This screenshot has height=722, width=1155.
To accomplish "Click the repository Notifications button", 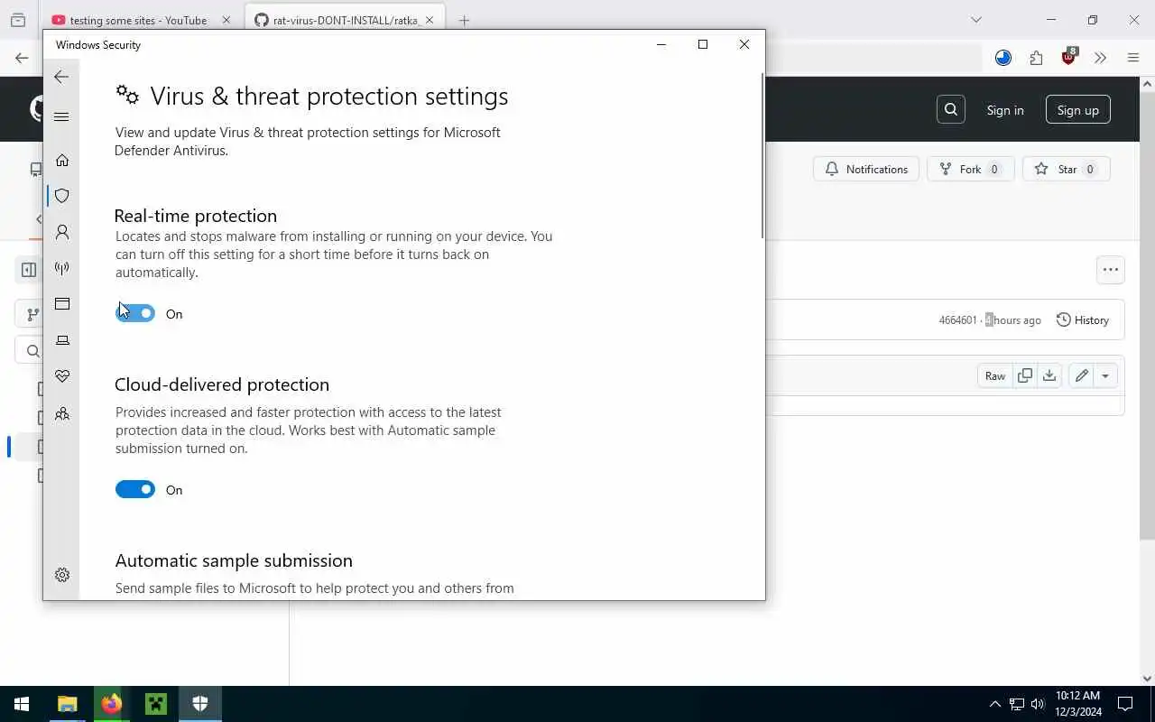I will (x=866, y=169).
